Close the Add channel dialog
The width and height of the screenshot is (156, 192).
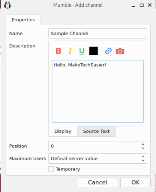pyautogui.click(x=150, y=5)
